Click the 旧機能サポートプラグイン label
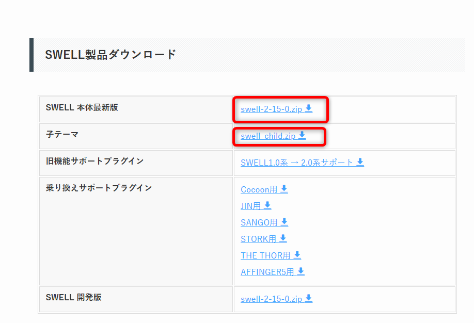Screen dimensions: 474x323 [x=94, y=161]
